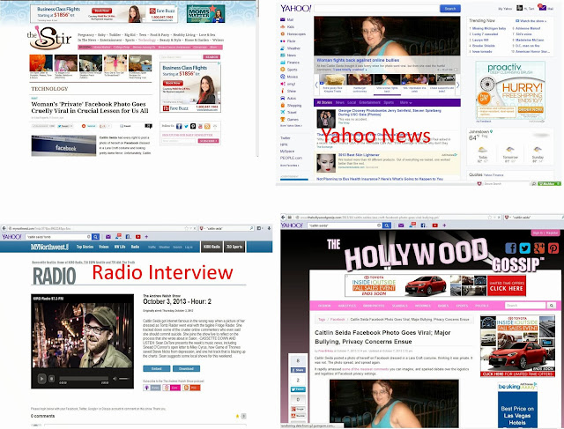This screenshot has height=429, width=564.
Task: Click Sign In / Register on Hollywood Gossip
Action: [x=545, y=233]
